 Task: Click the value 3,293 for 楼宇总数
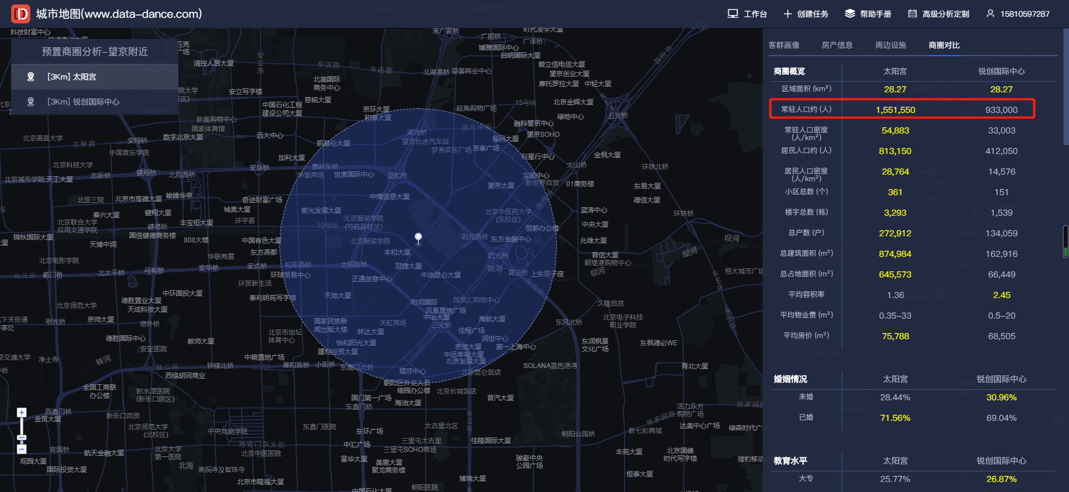tap(895, 213)
